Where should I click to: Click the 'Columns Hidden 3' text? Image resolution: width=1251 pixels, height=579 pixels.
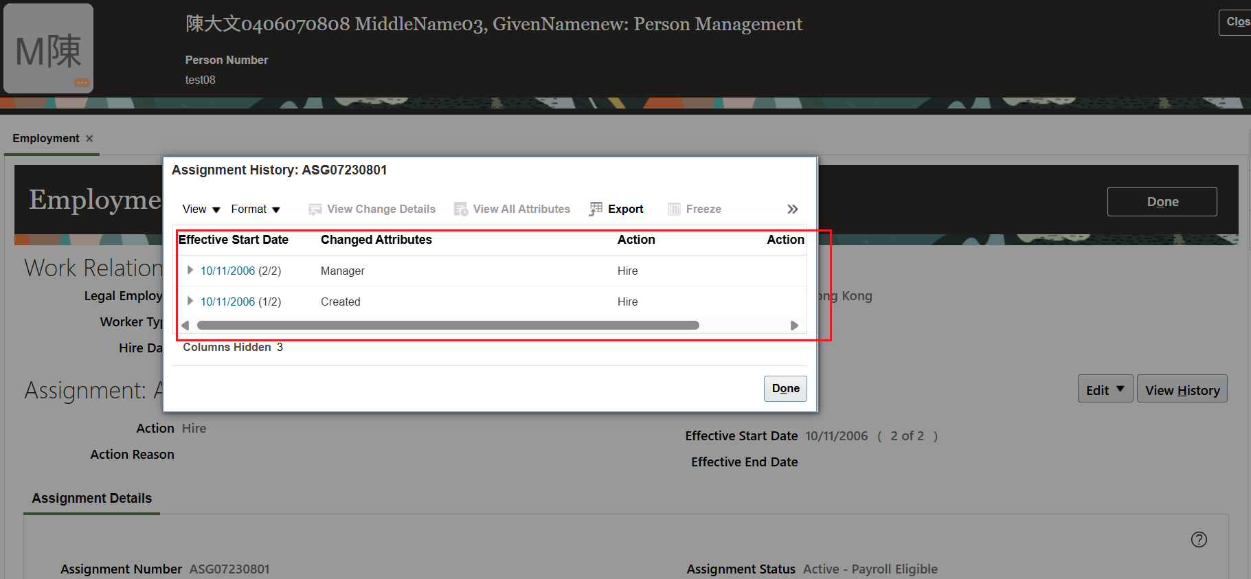pos(233,348)
